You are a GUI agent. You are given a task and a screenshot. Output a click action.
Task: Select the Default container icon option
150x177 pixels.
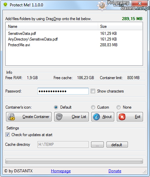(56, 107)
